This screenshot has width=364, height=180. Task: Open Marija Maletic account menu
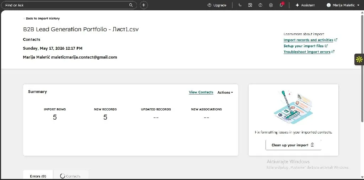point(344,5)
